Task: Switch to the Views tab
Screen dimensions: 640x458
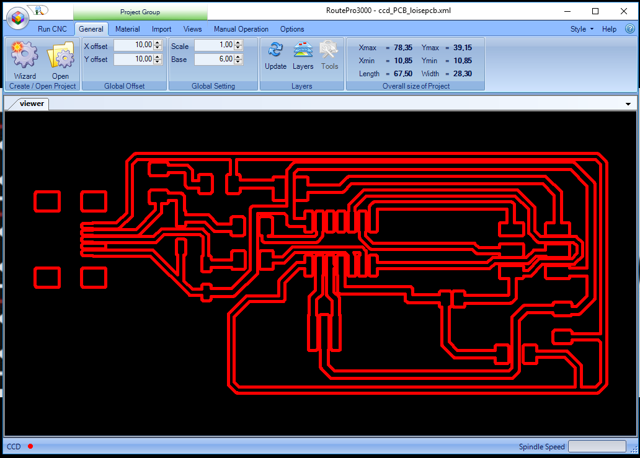Action: tap(192, 29)
